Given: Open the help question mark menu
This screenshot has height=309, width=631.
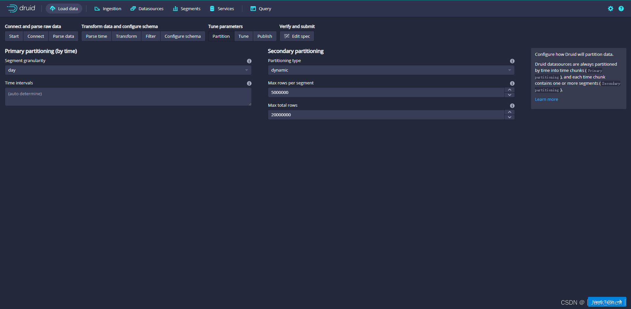Looking at the screenshot, I should click(x=621, y=9).
